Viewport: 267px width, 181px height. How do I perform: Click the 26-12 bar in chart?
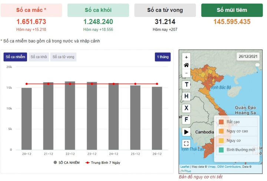coord(157,118)
